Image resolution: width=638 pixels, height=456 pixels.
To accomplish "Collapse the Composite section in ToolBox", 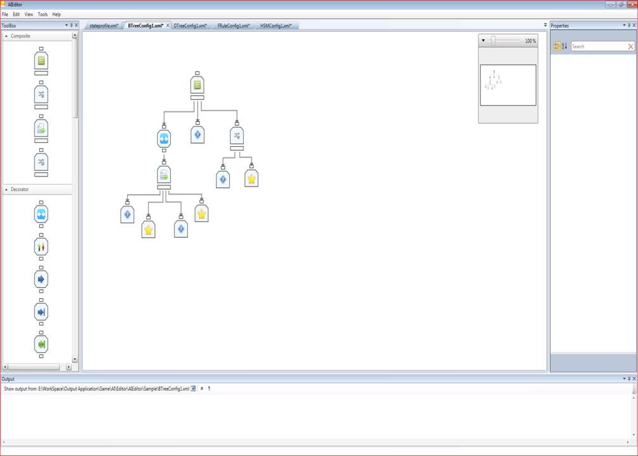I will 6,36.
